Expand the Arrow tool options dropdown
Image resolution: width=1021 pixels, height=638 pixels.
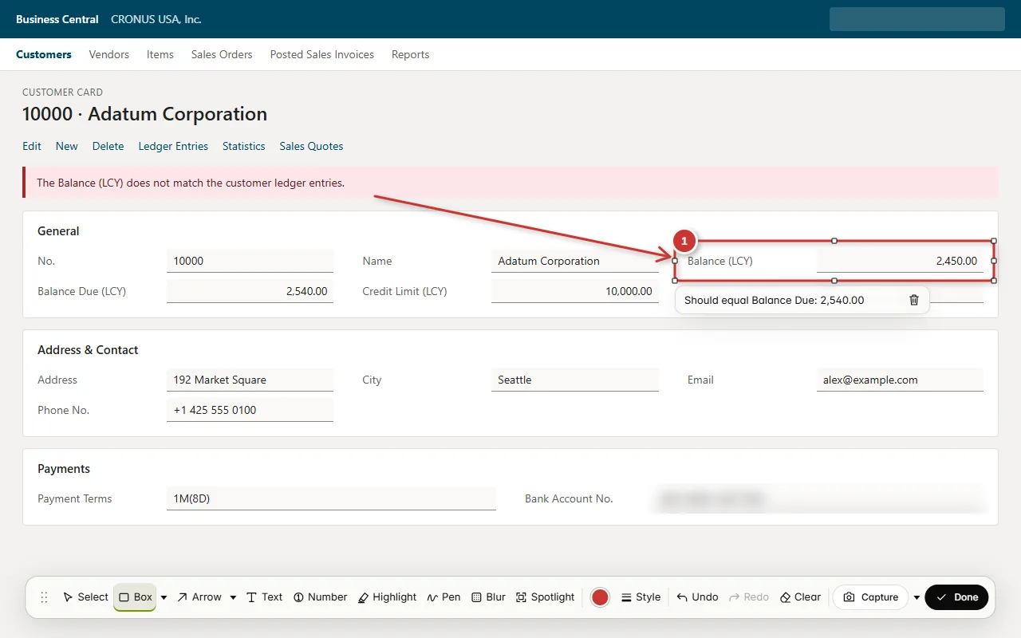click(x=233, y=597)
